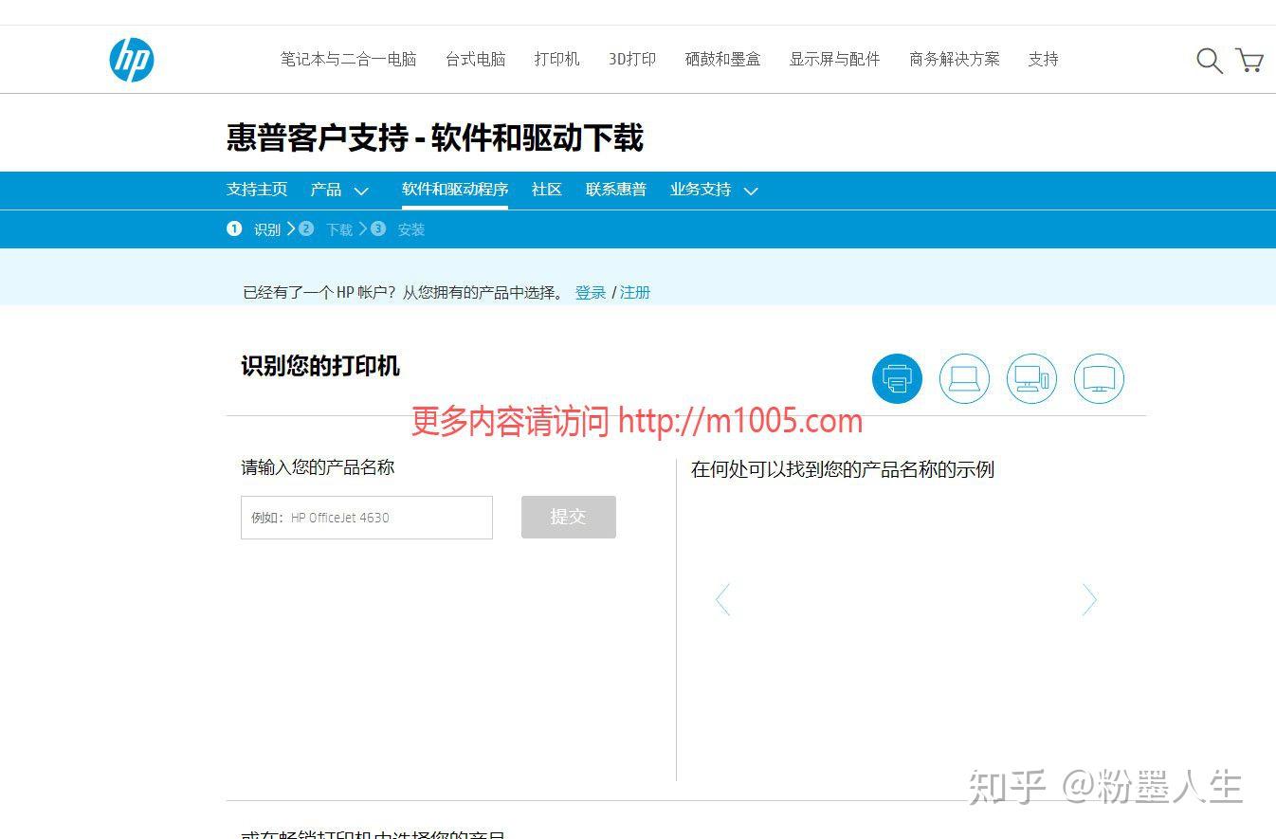Open 商务解决方案 menu
Viewport: 1276px width, 839px height.
point(954,59)
